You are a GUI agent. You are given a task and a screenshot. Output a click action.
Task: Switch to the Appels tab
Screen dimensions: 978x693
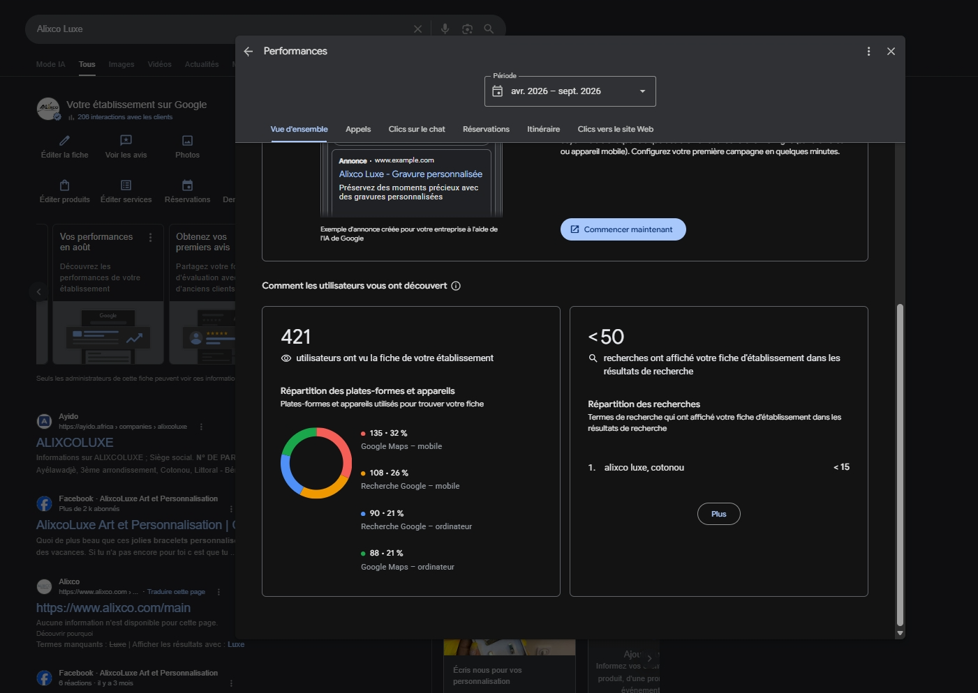pyautogui.click(x=358, y=129)
